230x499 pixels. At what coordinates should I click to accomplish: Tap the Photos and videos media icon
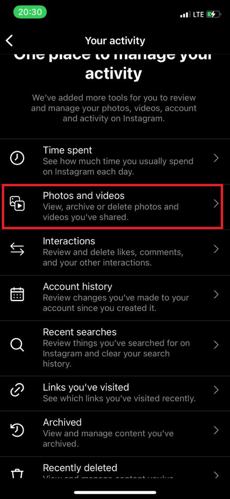coord(17,204)
